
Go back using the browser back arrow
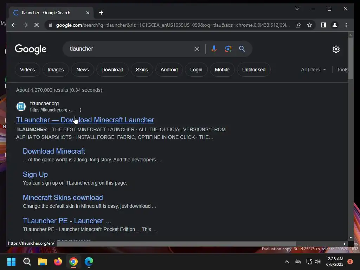click(14, 25)
